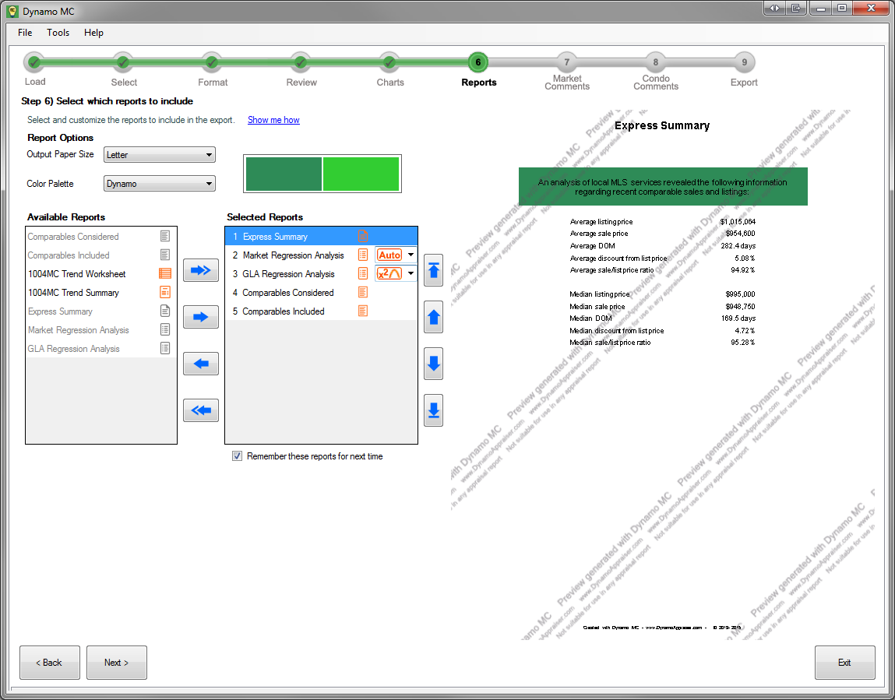Move selected report to bottom of list
The width and height of the screenshot is (895, 700).
click(x=434, y=410)
